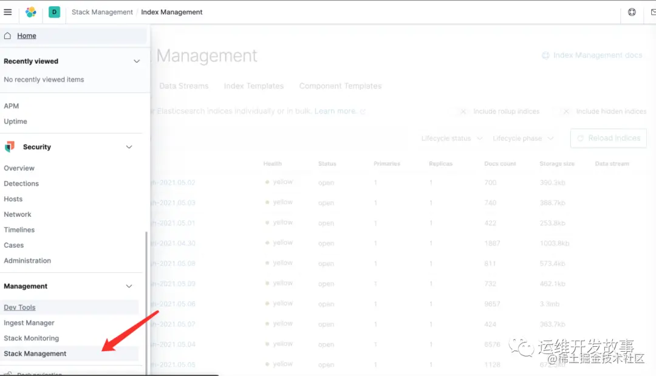Open Security Hosts page
Screen dimensions: 656x376
13,199
